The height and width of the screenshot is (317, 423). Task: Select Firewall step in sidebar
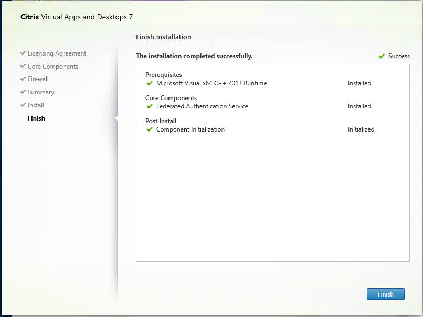[38, 79]
